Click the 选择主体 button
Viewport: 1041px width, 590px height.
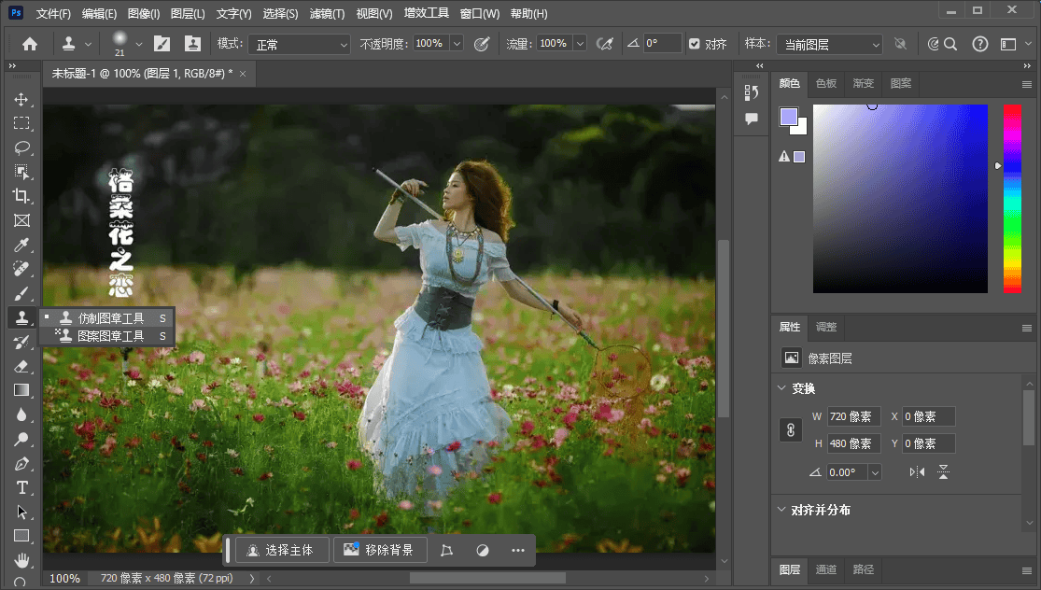click(281, 550)
